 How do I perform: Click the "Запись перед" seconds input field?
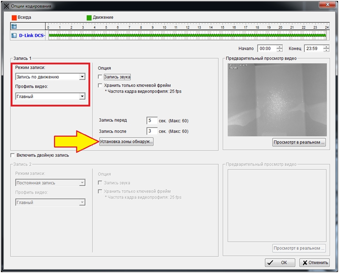(x=151, y=121)
